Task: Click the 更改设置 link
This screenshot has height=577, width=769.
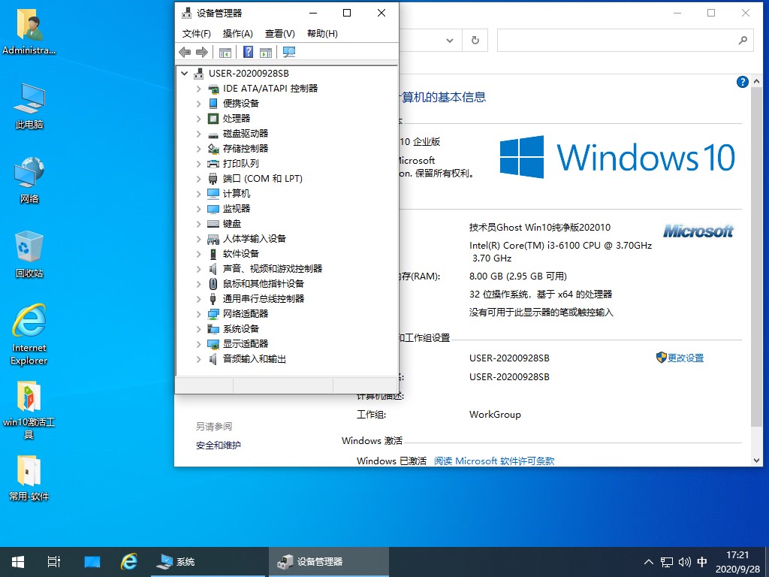Action: 685,358
